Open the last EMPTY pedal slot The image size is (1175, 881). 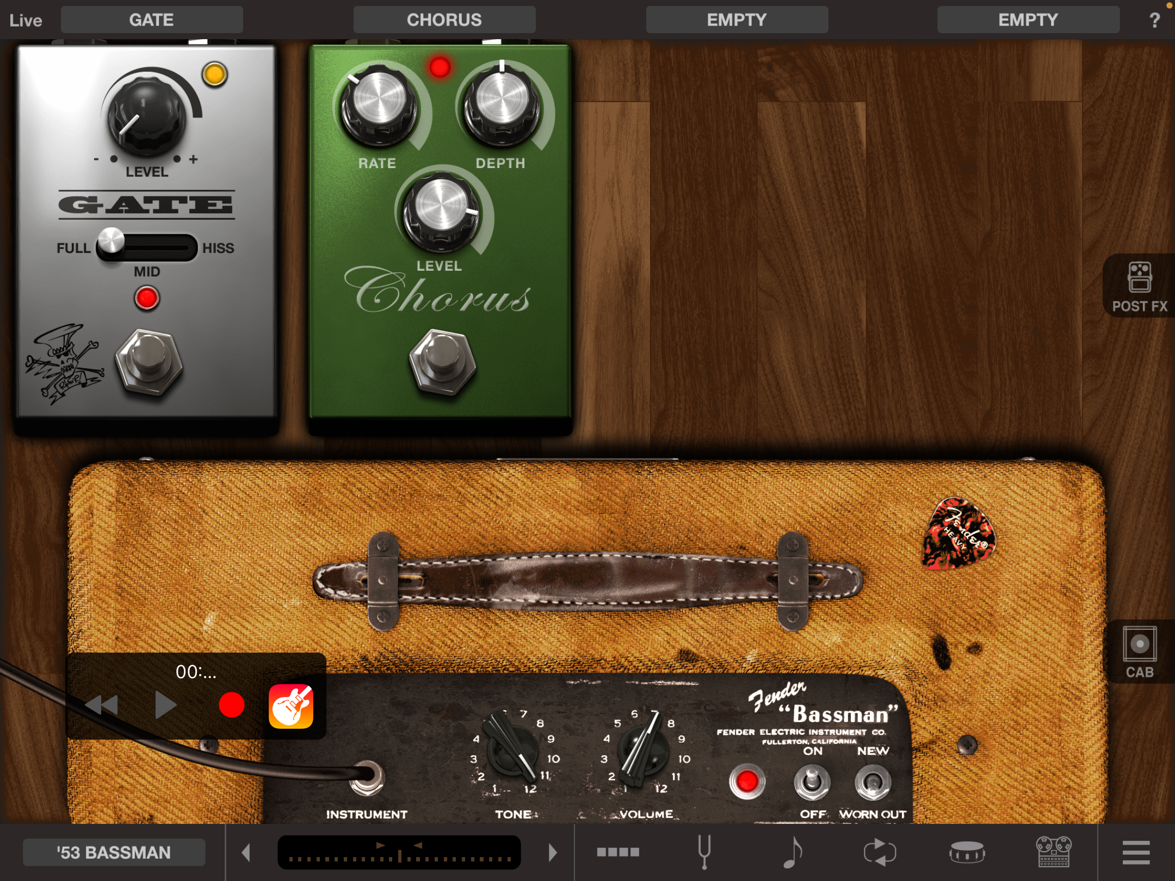click(x=1028, y=20)
